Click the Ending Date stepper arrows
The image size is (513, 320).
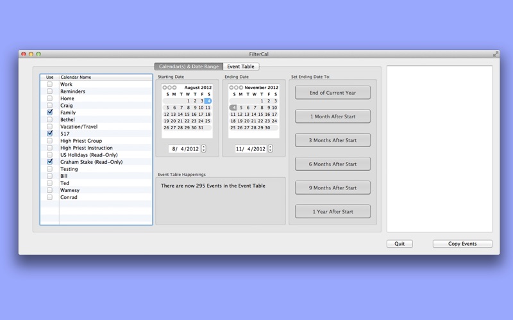pyautogui.click(x=270, y=148)
